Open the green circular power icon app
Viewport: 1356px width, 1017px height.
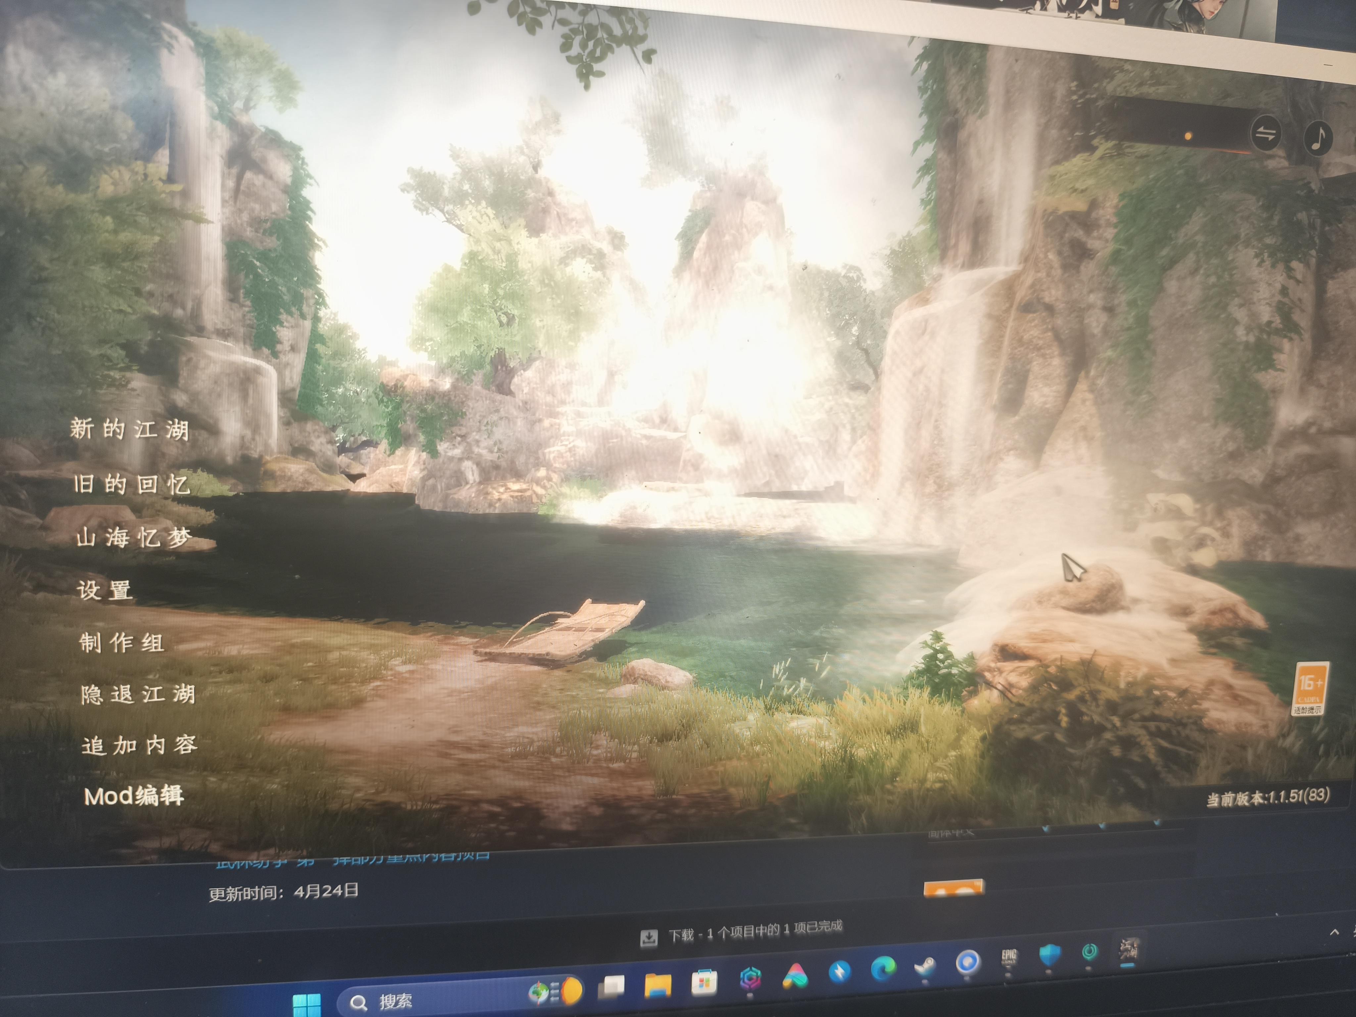(x=1090, y=952)
